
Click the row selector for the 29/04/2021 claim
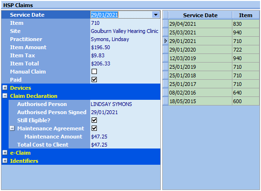pyautogui.click(x=166, y=24)
